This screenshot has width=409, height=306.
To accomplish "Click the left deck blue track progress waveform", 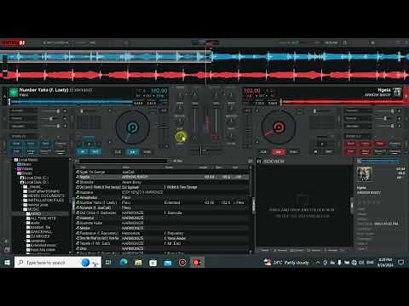I will (x=71, y=102).
